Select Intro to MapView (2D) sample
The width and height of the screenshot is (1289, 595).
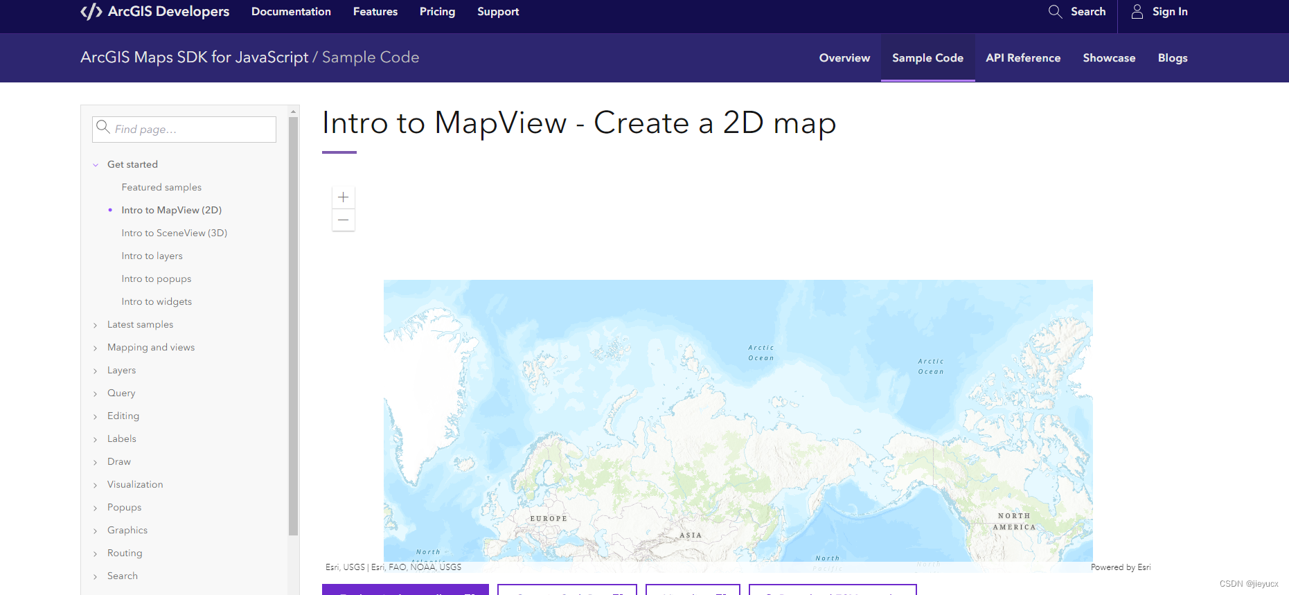point(172,210)
